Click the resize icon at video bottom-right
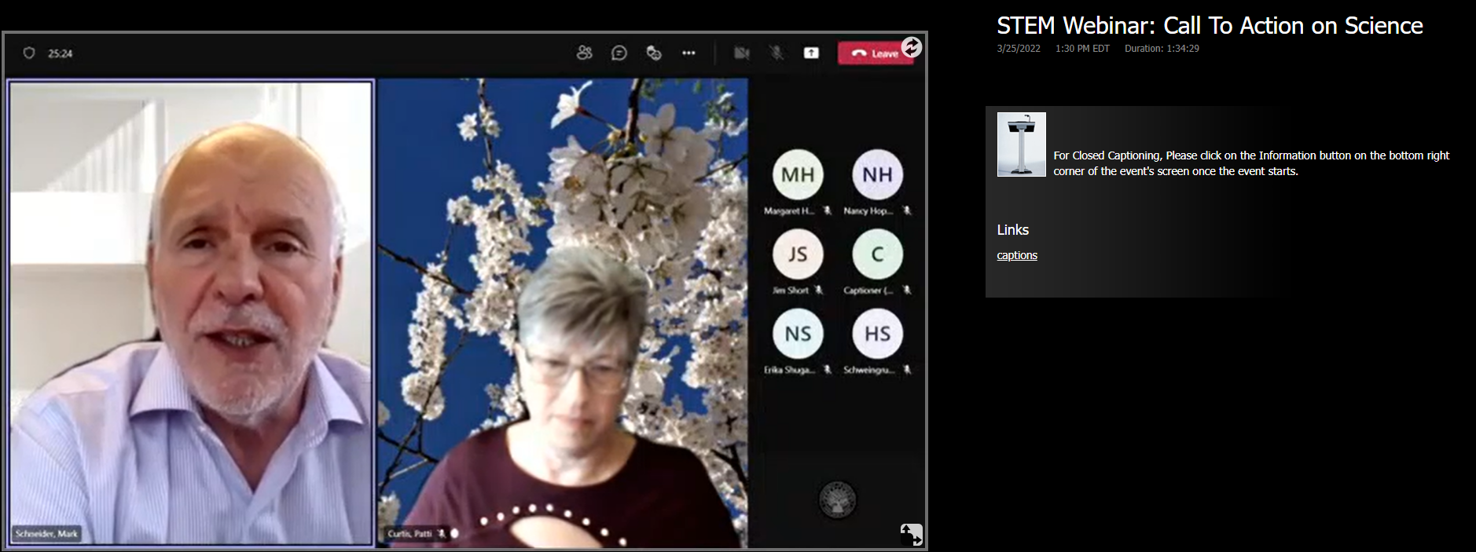The image size is (1476, 552). pos(911,534)
